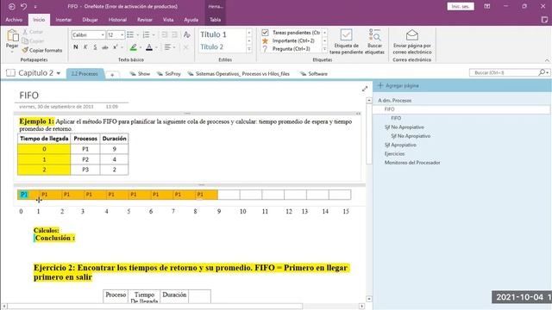Screen dimensions: 552x310
Task: Decrease paragraph indent
Action: pos(165,34)
